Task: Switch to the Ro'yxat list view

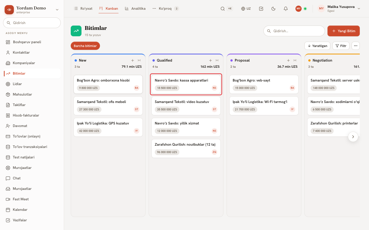Action: tap(83, 9)
